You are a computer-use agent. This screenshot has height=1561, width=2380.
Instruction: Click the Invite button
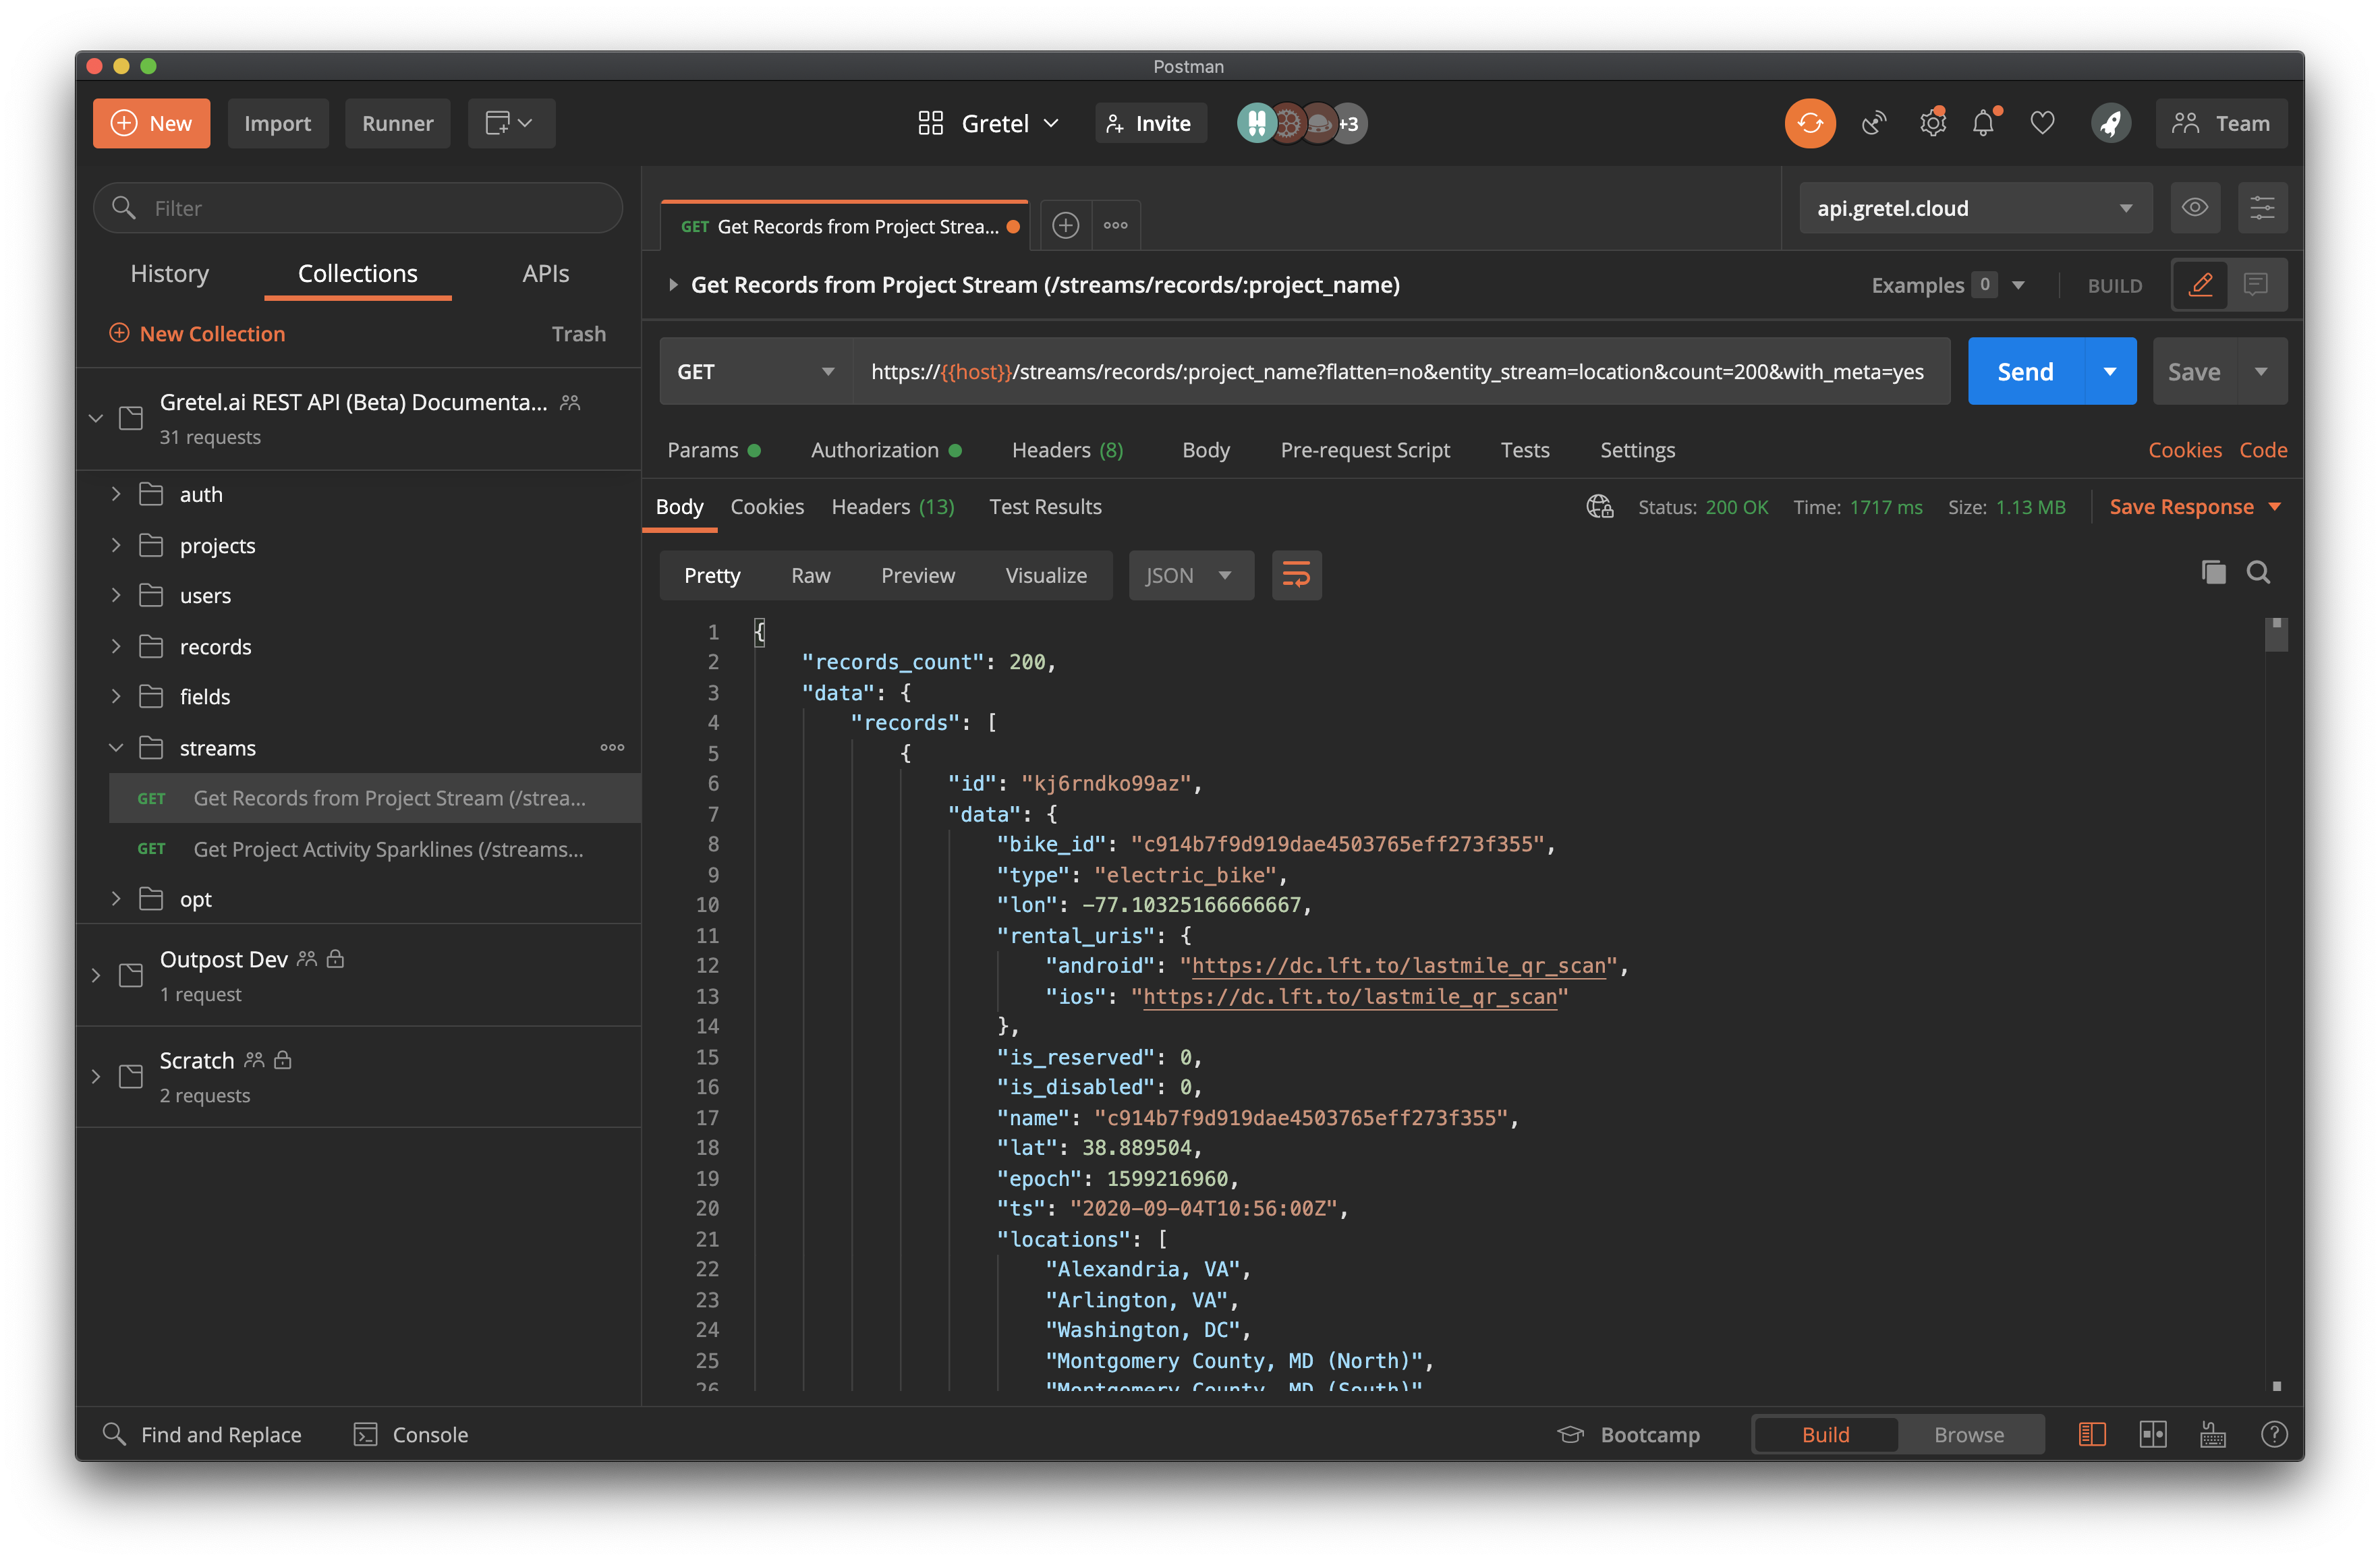click(x=1150, y=123)
